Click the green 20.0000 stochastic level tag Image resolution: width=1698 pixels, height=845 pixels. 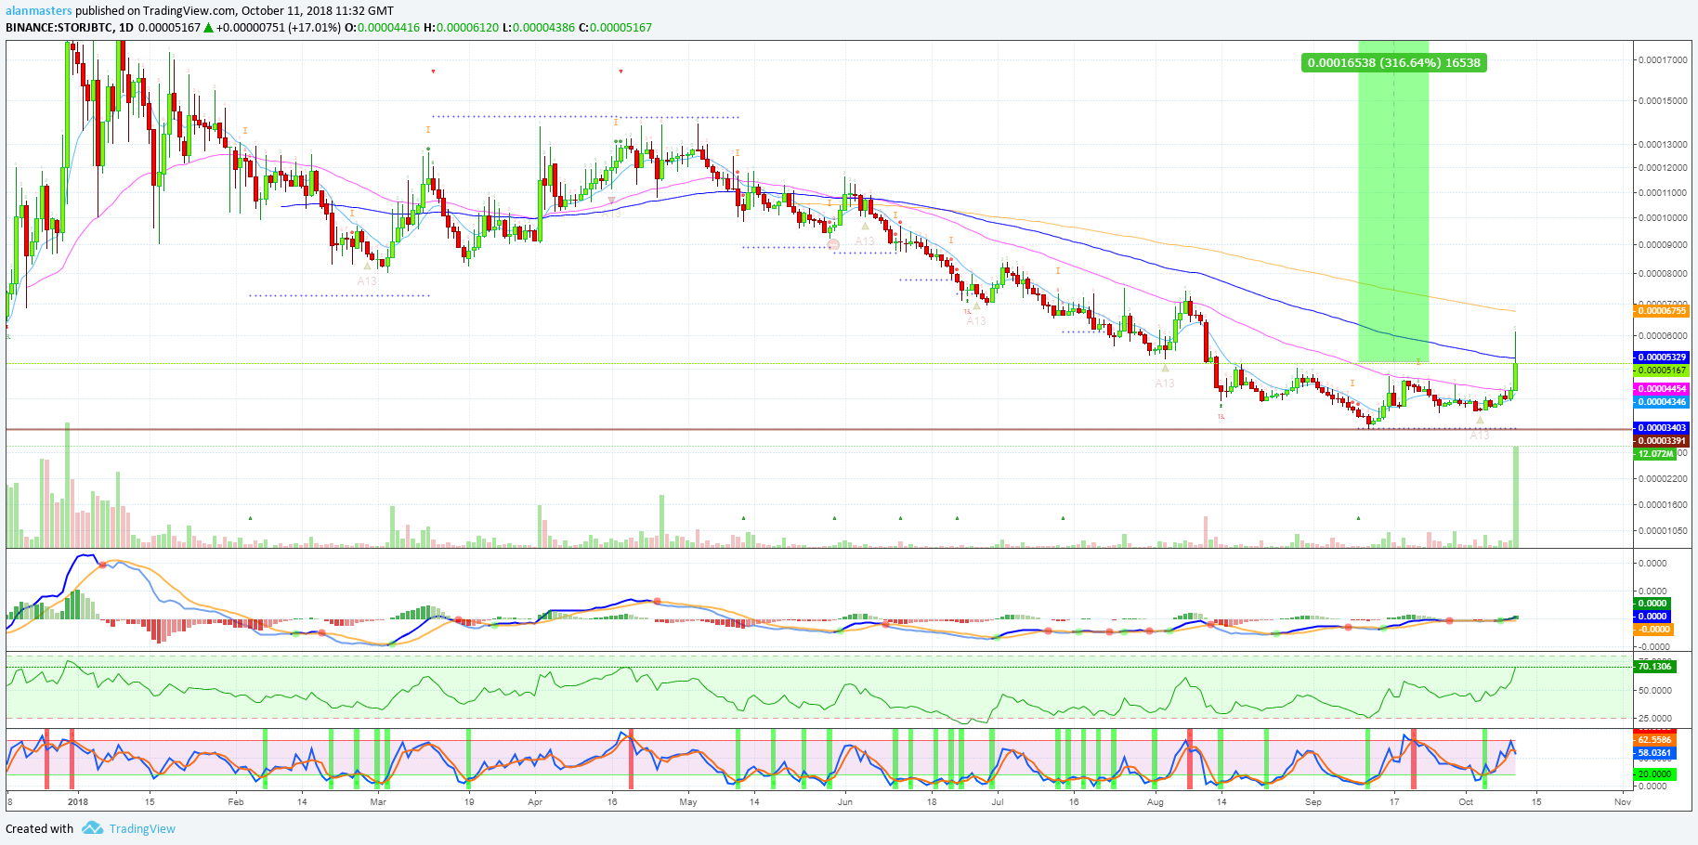pyautogui.click(x=1655, y=773)
